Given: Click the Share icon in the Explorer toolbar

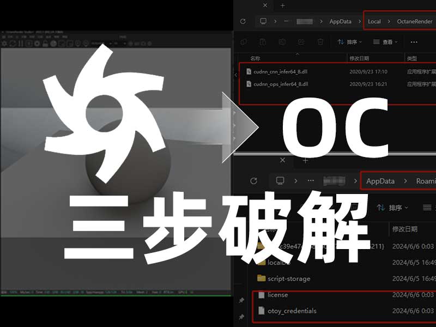Looking at the screenshot, I should click(x=301, y=41).
